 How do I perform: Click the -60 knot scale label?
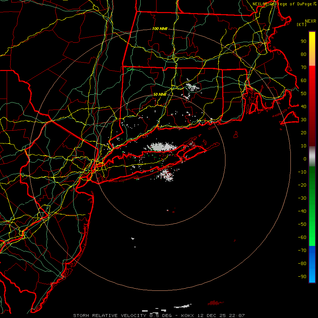[x=302, y=237]
